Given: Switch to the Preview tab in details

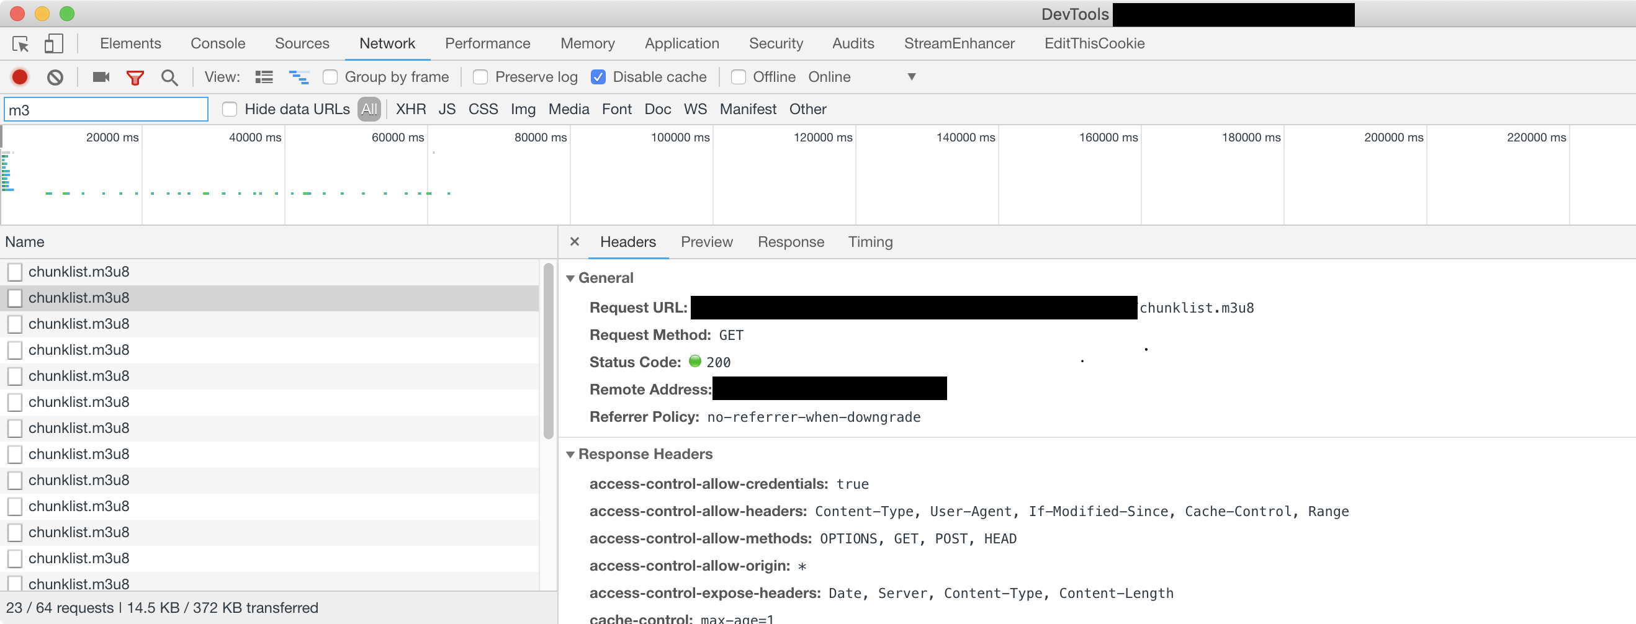Looking at the screenshot, I should click(707, 242).
